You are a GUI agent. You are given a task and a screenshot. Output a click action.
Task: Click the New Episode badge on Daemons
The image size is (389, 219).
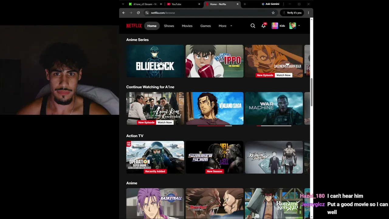coord(265,75)
